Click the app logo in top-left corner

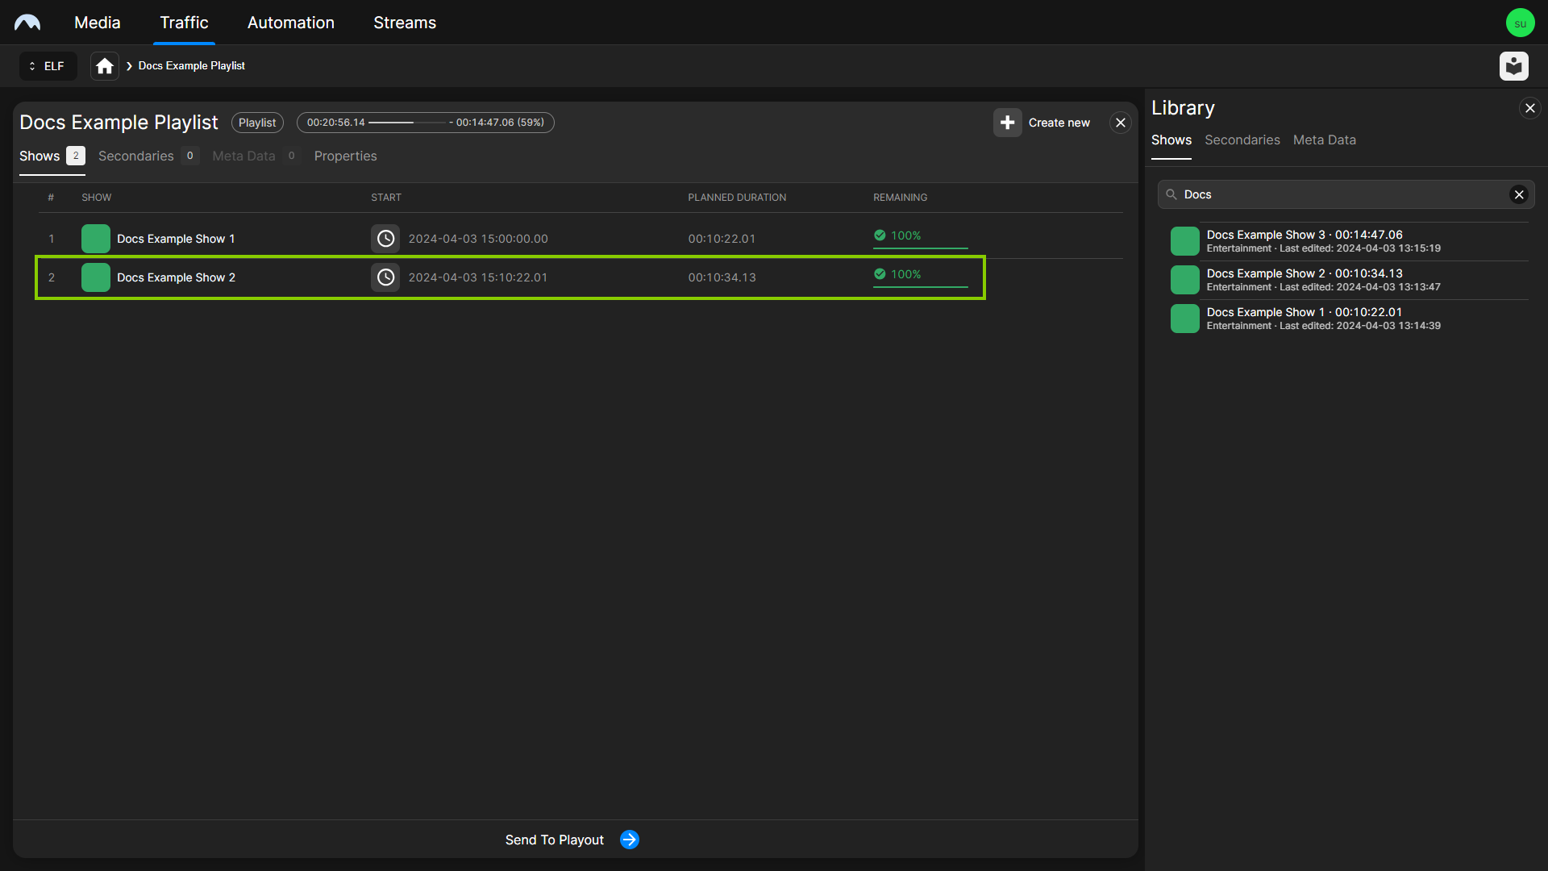[x=27, y=23]
